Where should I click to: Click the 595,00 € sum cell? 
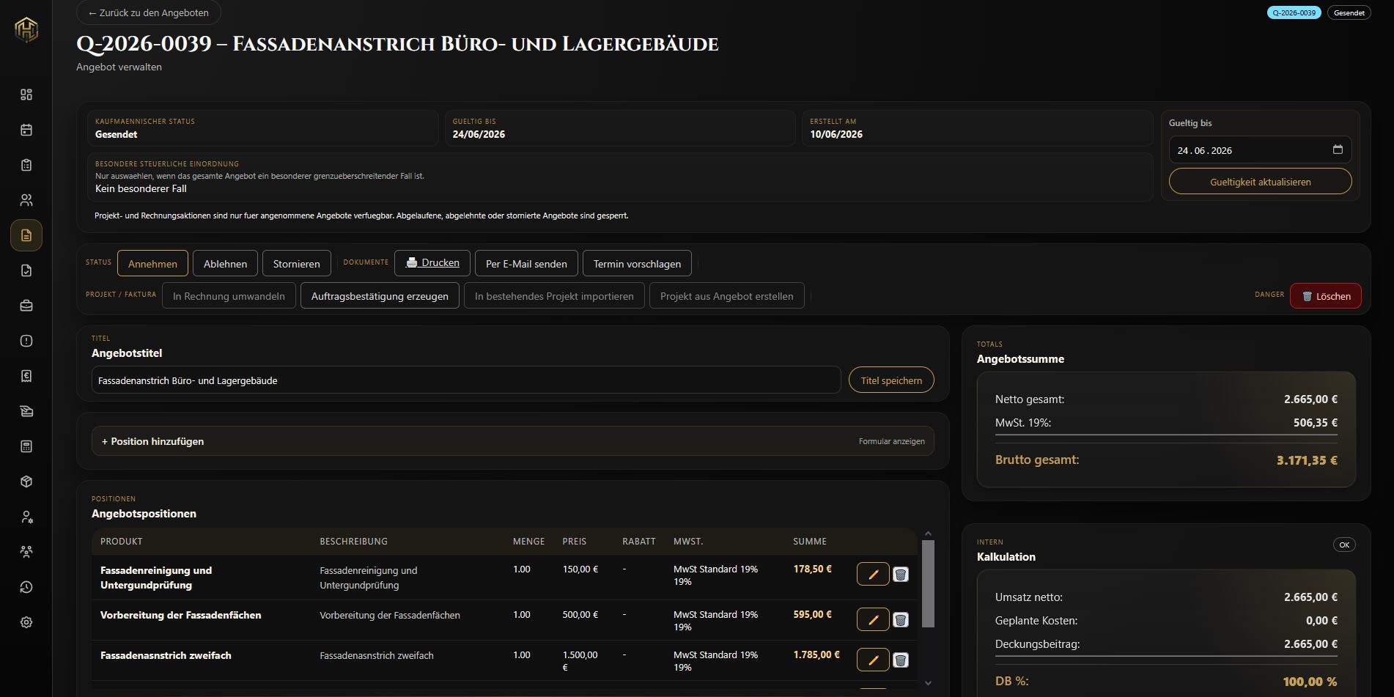pyautogui.click(x=812, y=614)
